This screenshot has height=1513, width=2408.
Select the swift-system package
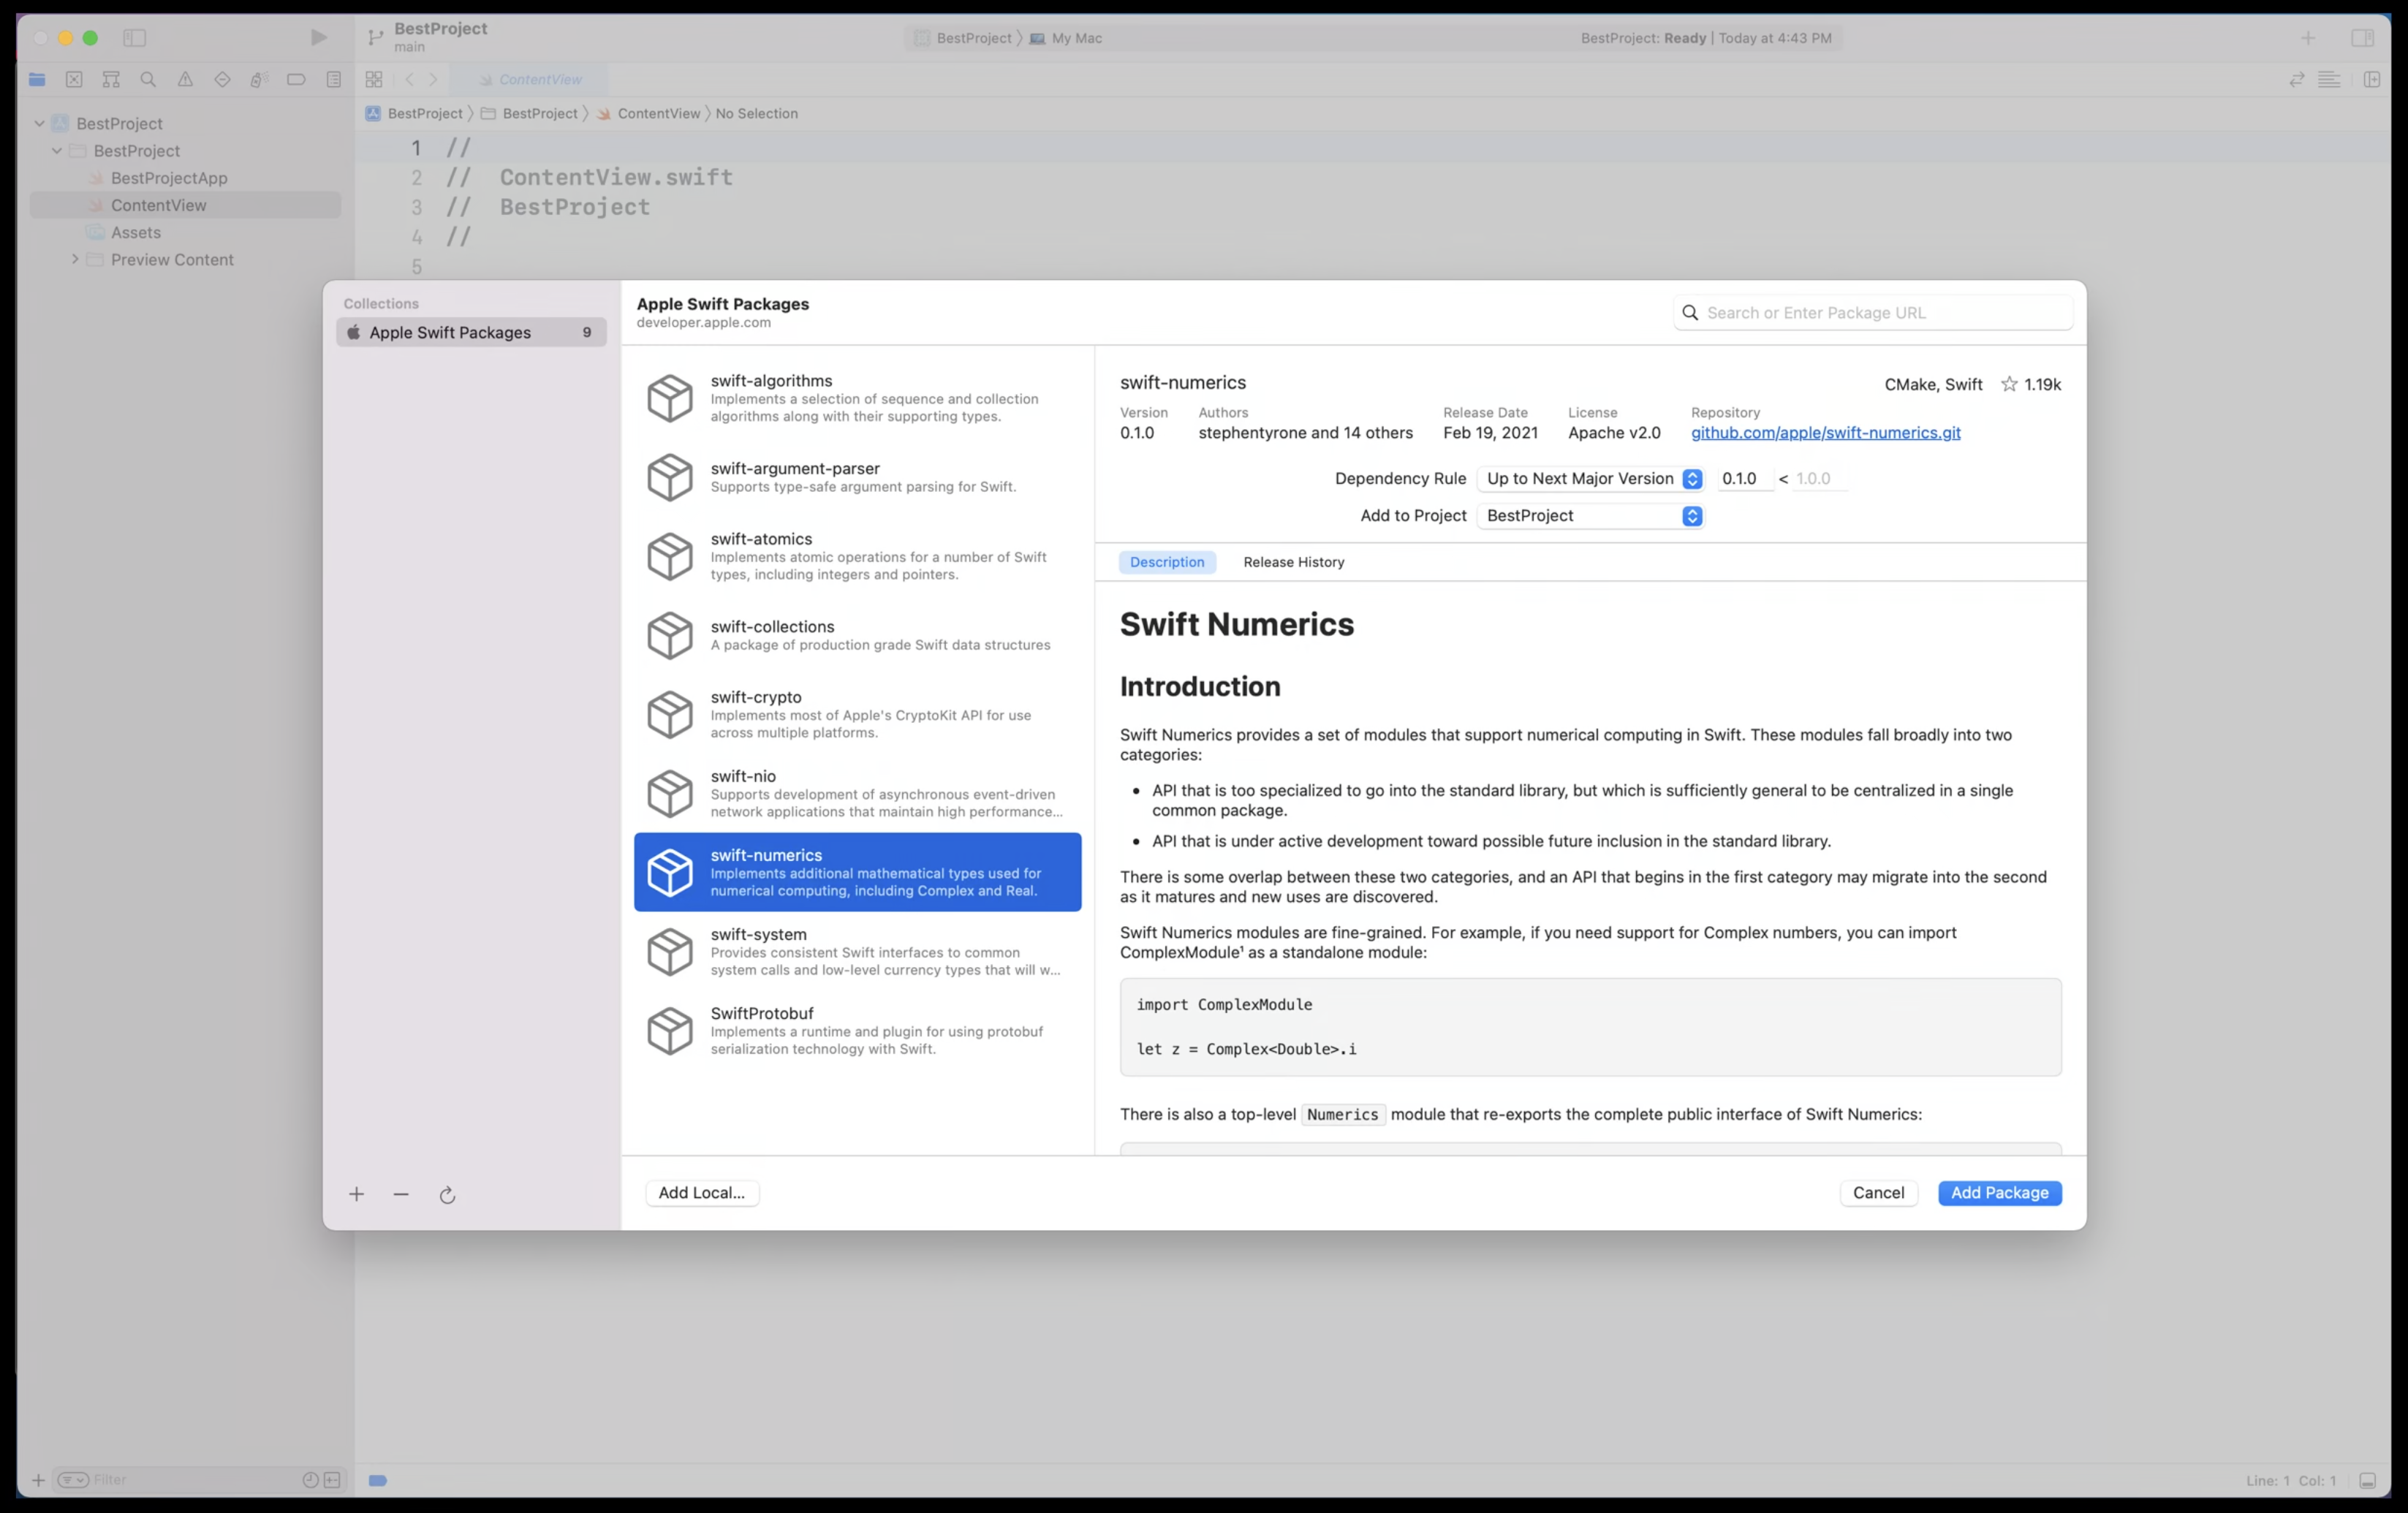click(x=857, y=951)
